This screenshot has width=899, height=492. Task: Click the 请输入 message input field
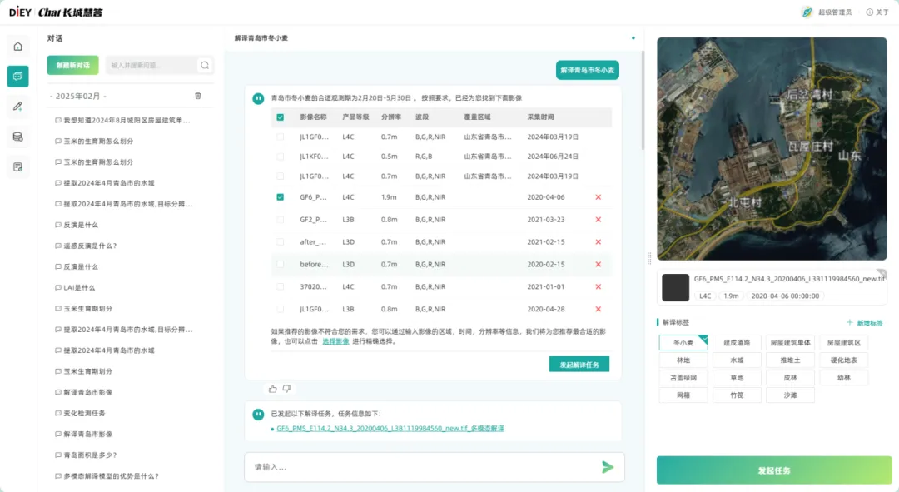point(420,467)
